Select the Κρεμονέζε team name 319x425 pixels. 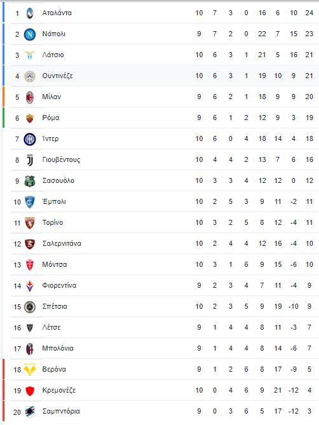pyautogui.click(x=59, y=391)
